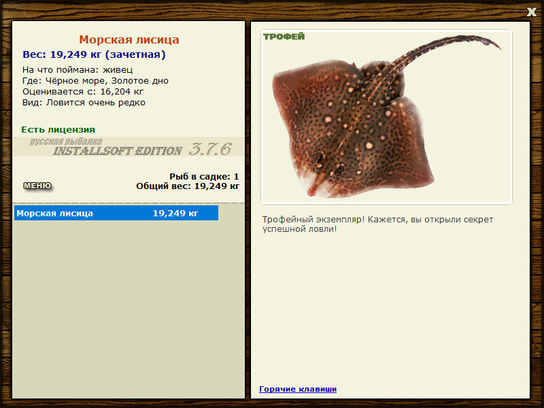Click the Общий вес: 19,249 кг total
Viewport: 544px width, 408px height.
[x=188, y=186]
